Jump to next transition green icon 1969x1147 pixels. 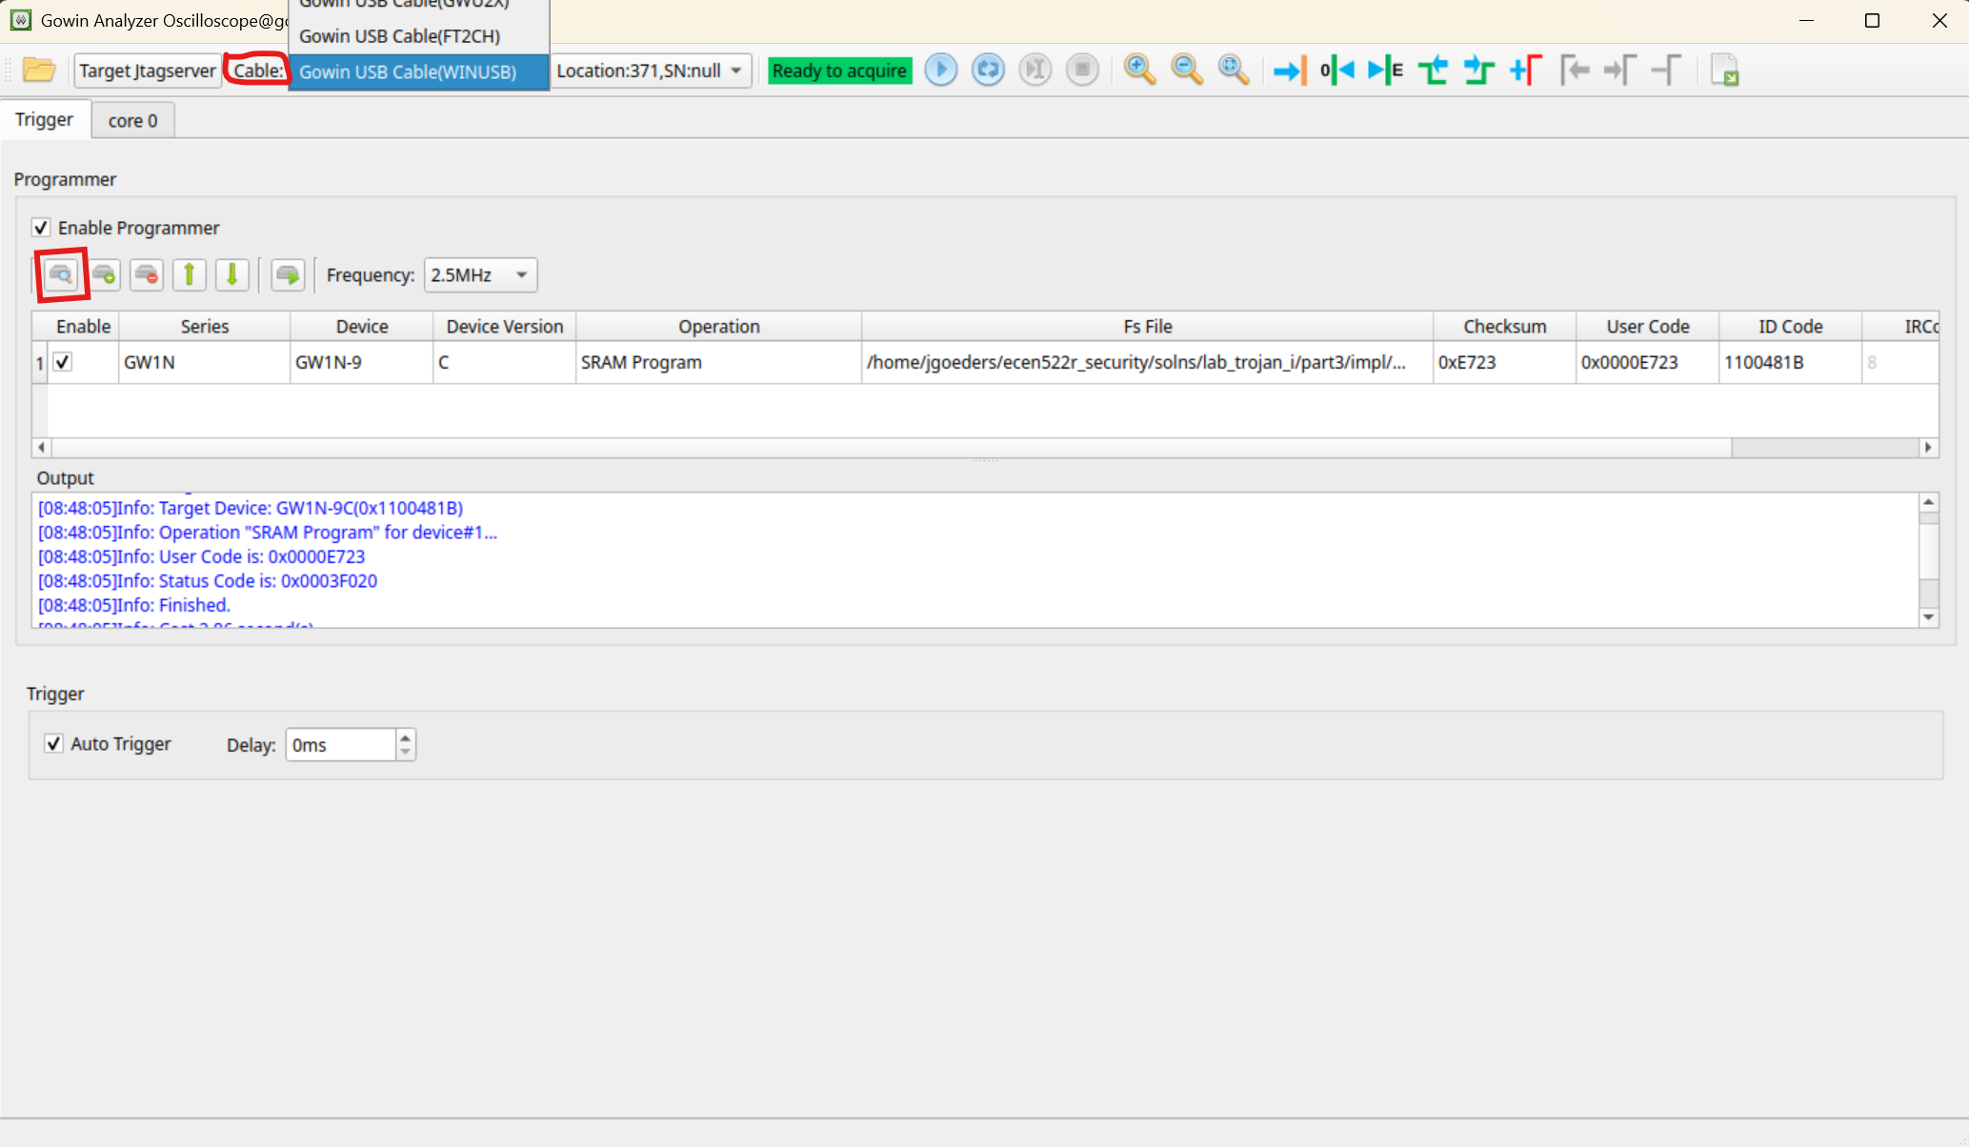point(1479,70)
